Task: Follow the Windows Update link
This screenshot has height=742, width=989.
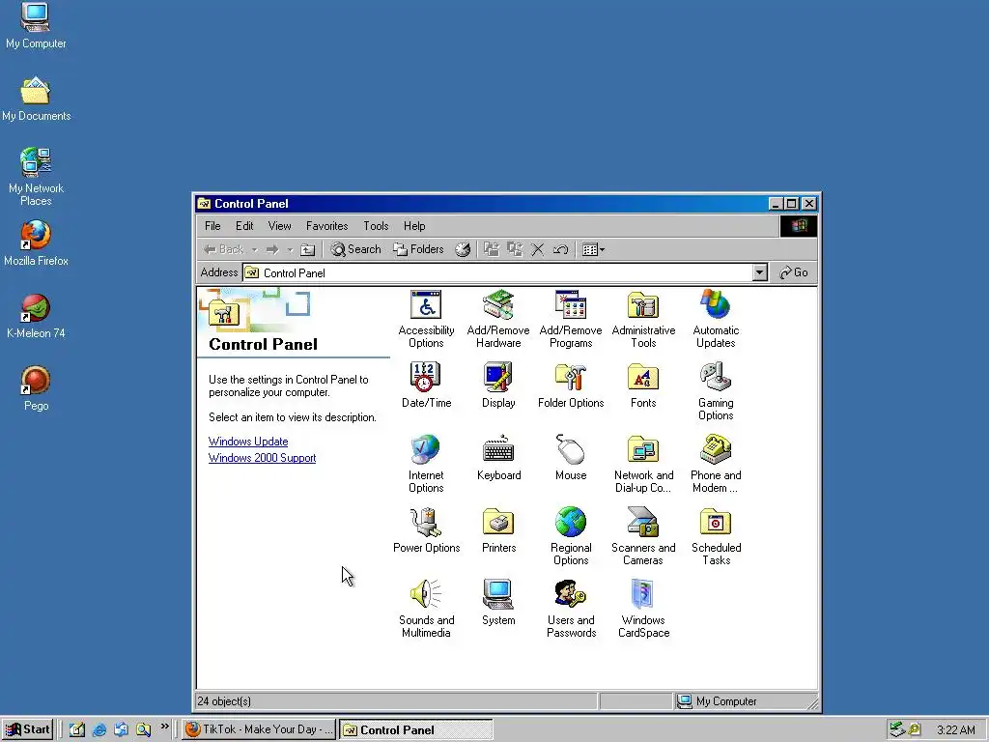Action: tap(248, 442)
